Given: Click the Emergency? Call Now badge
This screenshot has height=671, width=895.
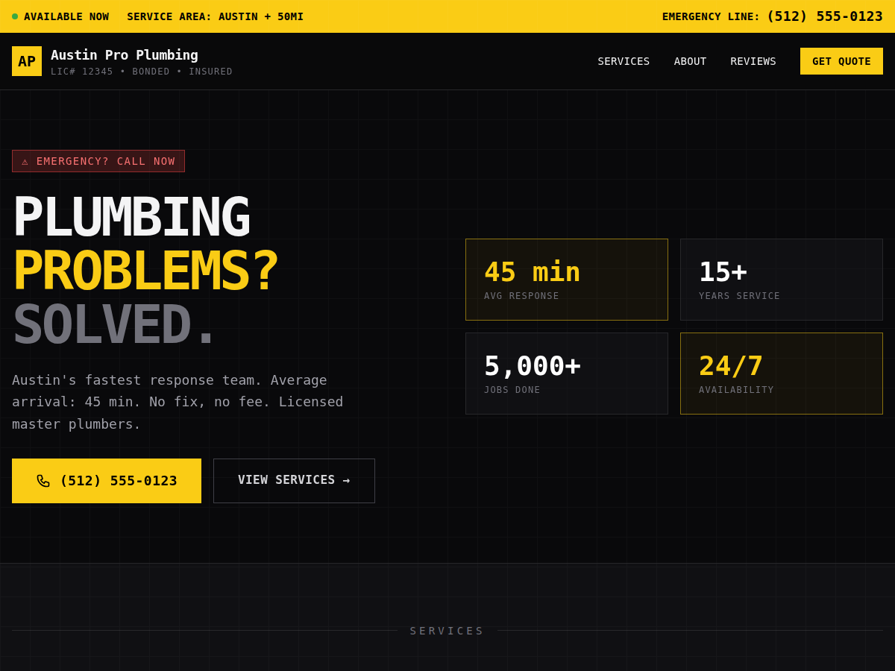Looking at the screenshot, I should click(98, 161).
